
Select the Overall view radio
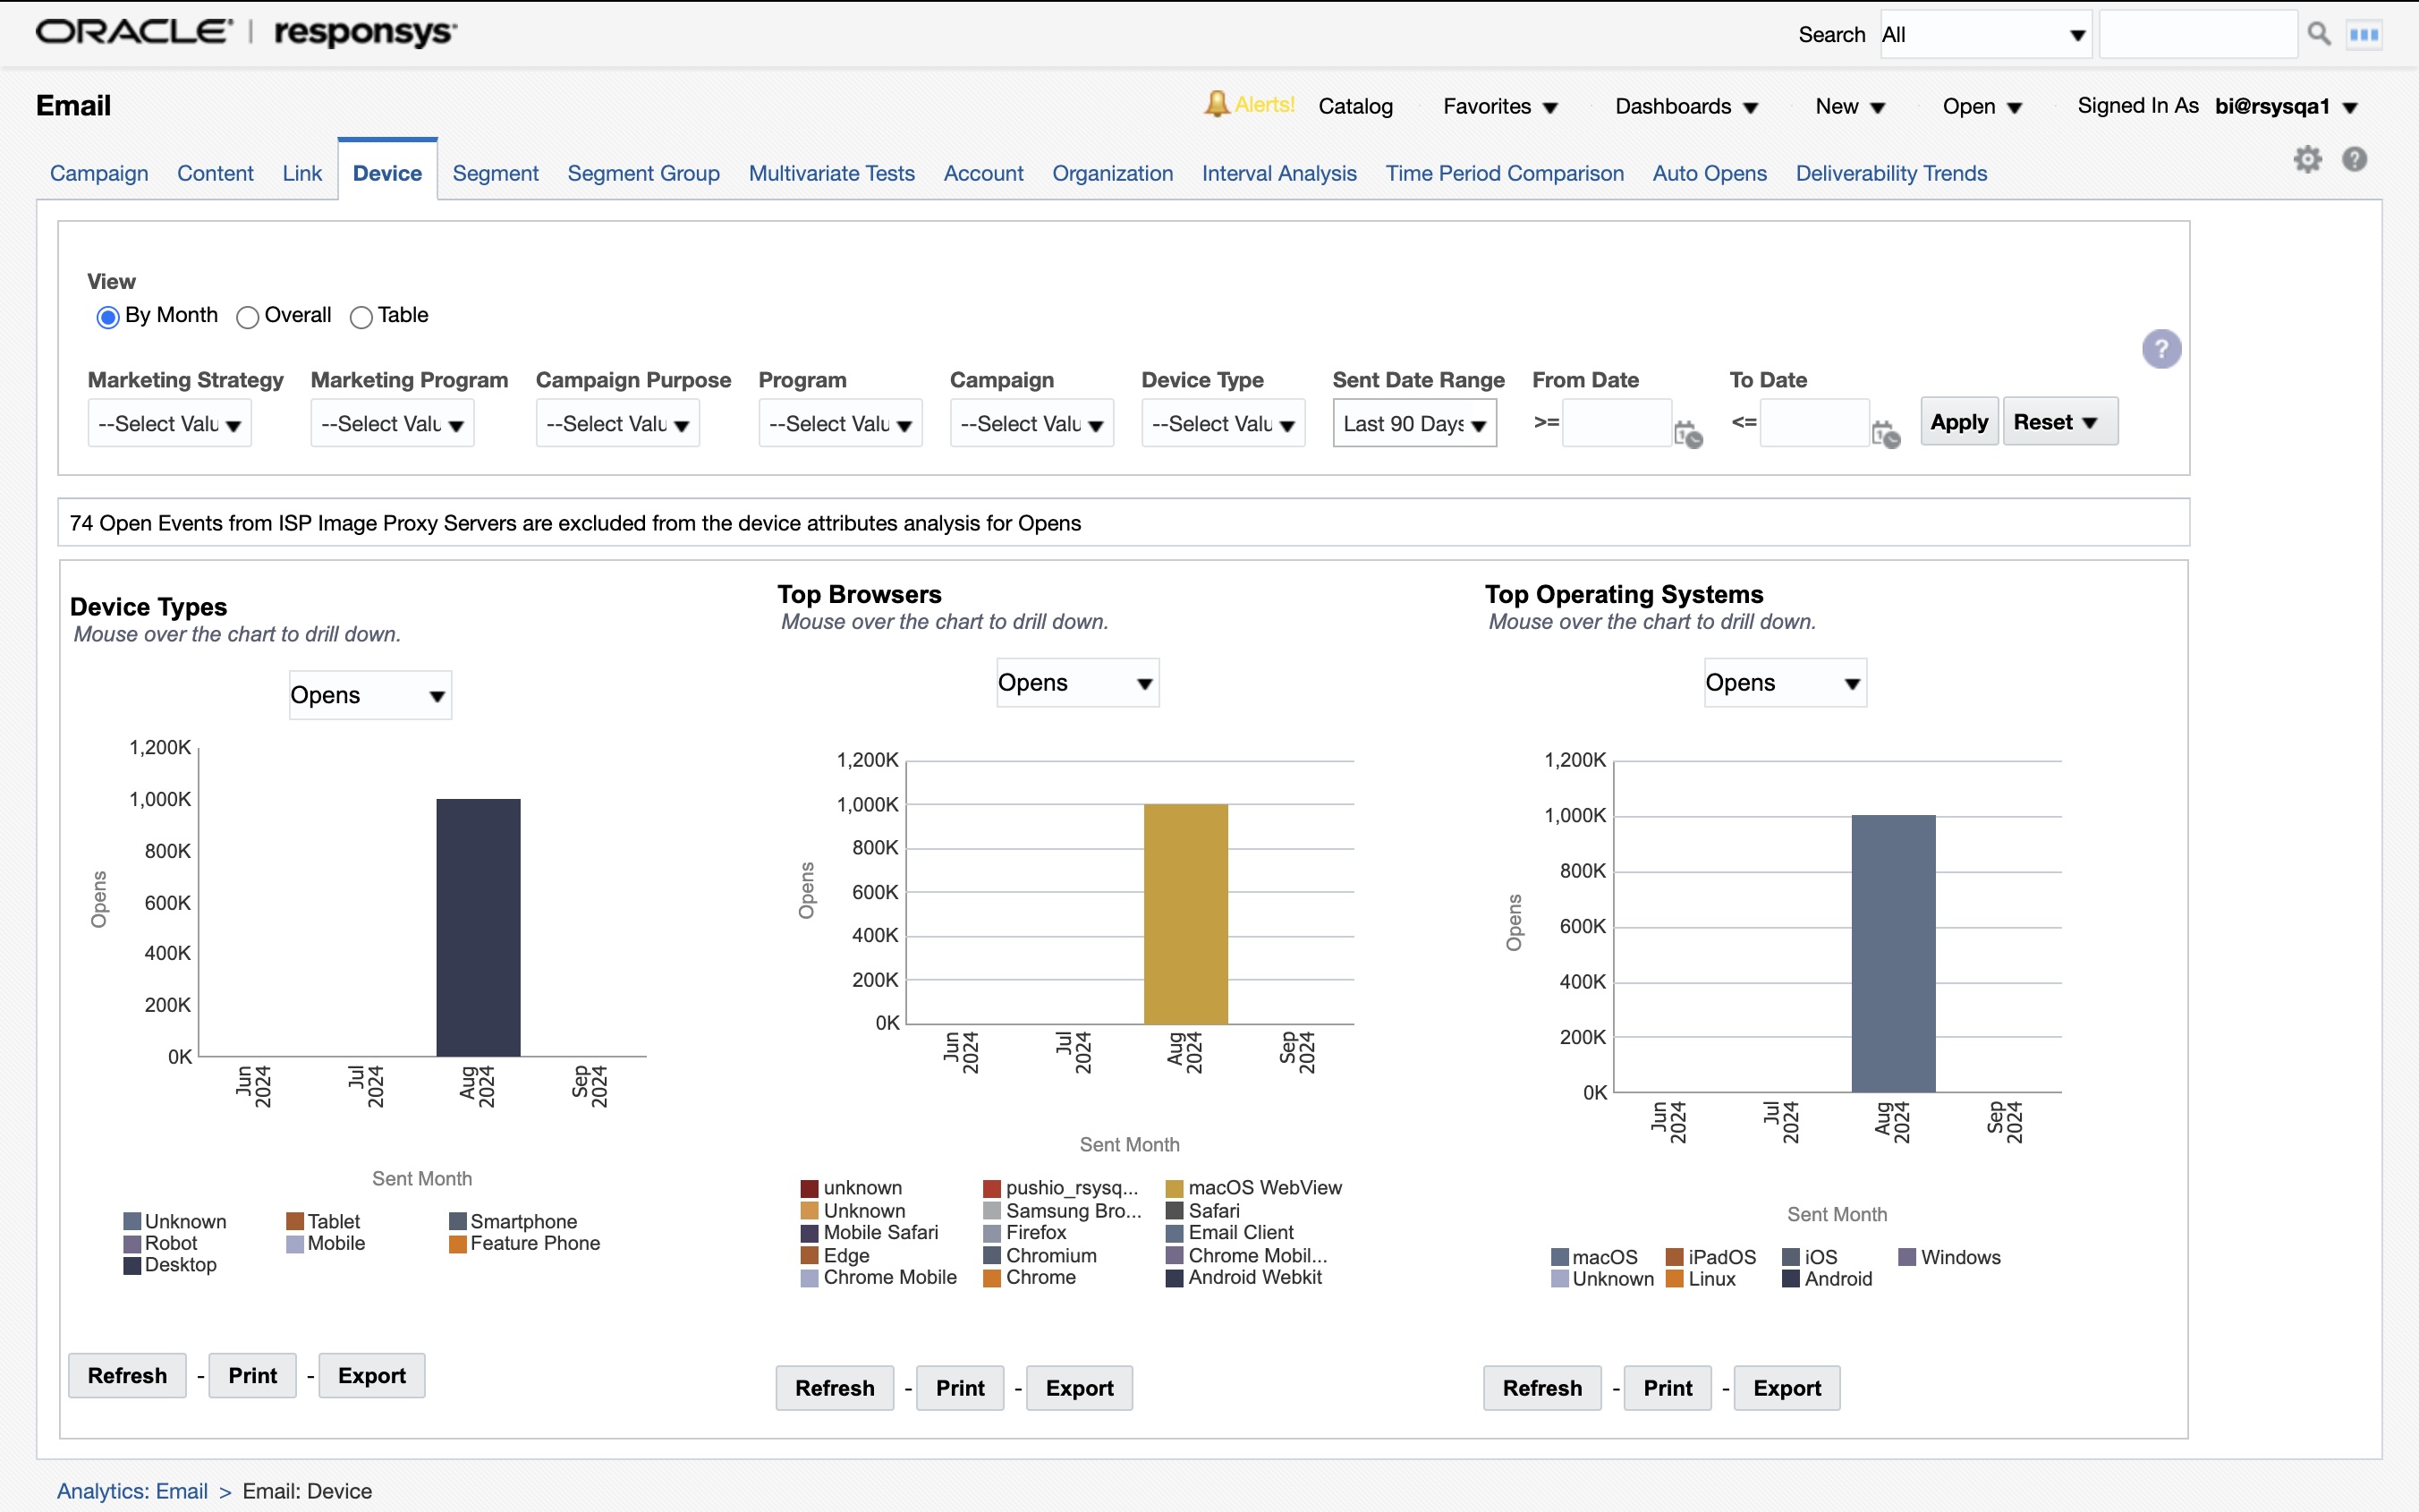(x=247, y=317)
